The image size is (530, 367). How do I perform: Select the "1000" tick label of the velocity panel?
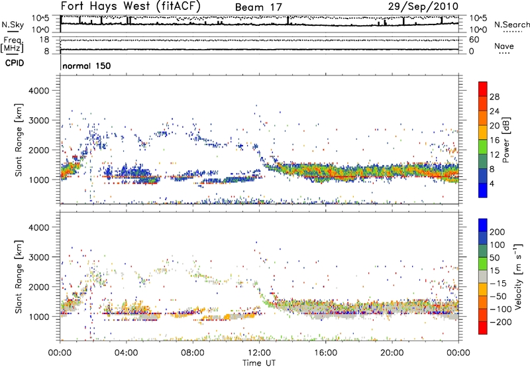click(38, 317)
